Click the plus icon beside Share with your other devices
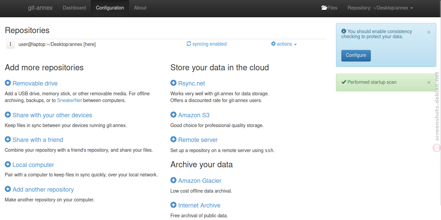Image resolution: width=441 pixels, height=220 pixels. (x=8, y=115)
